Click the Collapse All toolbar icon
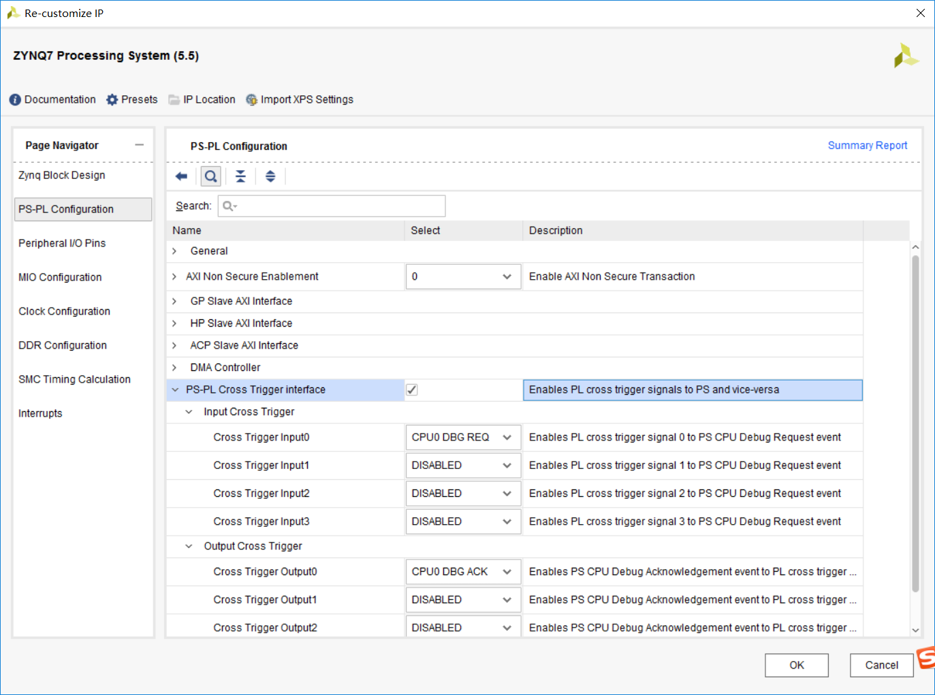 coord(240,177)
